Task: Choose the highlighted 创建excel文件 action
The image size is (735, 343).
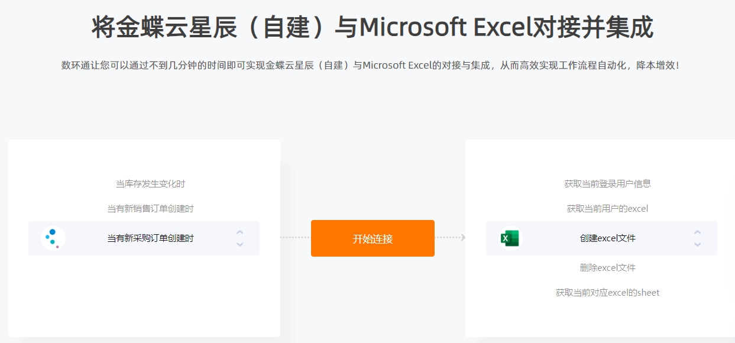Action: 601,238
